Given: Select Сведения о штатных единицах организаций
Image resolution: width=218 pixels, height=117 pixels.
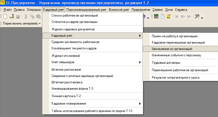Looking at the screenshot, I should pyautogui.click(x=93, y=76).
